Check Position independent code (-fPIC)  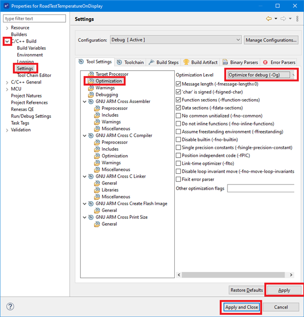click(178, 156)
